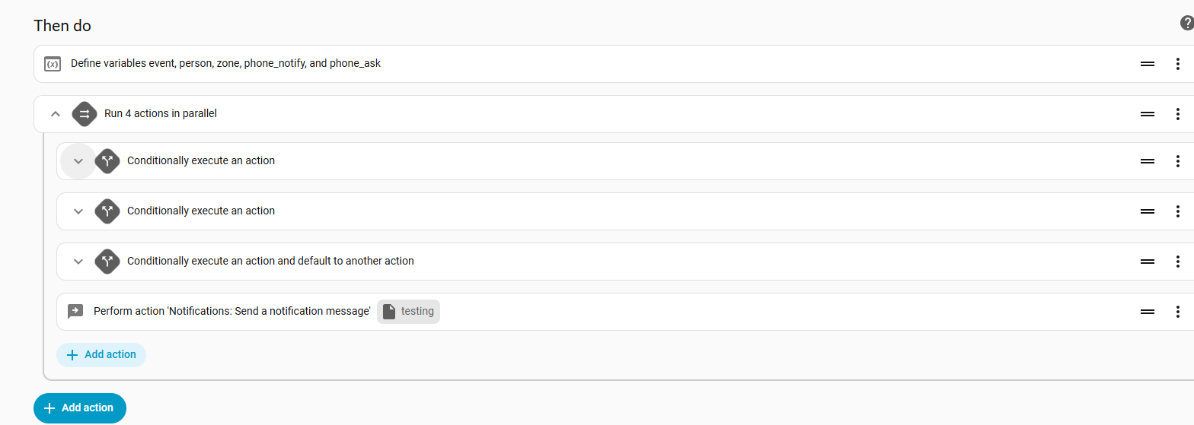Open three-dot menu for Run 4 actions in parallel
Image resolution: width=1194 pixels, height=425 pixels.
[1177, 114]
